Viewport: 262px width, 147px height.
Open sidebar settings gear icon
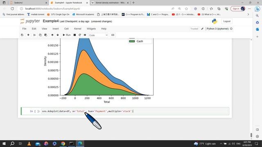click(x=257, y=136)
